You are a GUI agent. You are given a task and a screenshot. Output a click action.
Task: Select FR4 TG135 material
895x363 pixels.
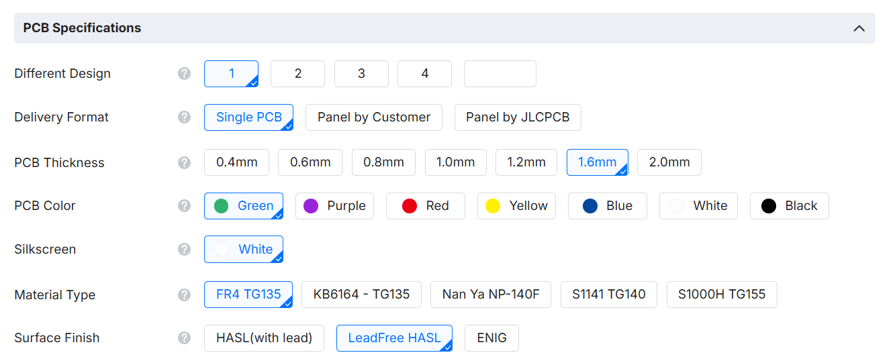pos(248,295)
